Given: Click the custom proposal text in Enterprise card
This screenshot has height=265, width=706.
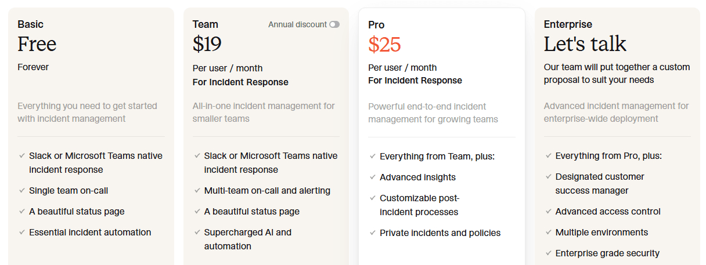Looking at the screenshot, I should (617, 74).
